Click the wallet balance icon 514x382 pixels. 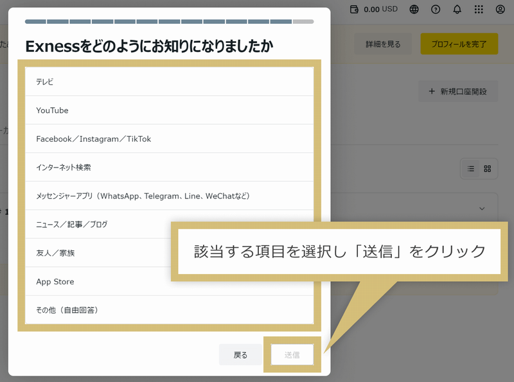(354, 10)
